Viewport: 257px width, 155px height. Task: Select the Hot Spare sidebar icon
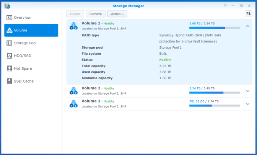(x=9, y=69)
